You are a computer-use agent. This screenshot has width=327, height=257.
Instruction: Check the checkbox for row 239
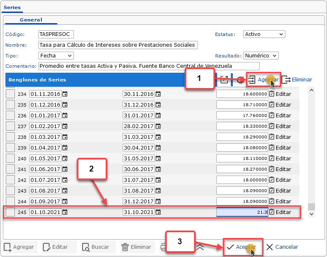[x=10, y=148]
